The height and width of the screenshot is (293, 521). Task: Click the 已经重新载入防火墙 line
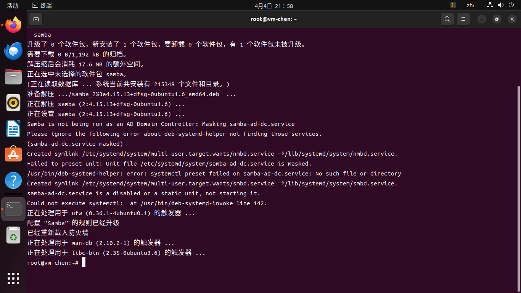pyautogui.click(x=58, y=233)
